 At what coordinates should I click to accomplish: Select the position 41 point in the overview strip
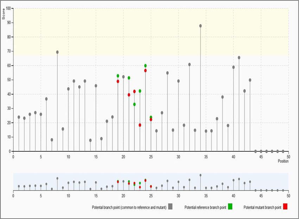[239, 179]
